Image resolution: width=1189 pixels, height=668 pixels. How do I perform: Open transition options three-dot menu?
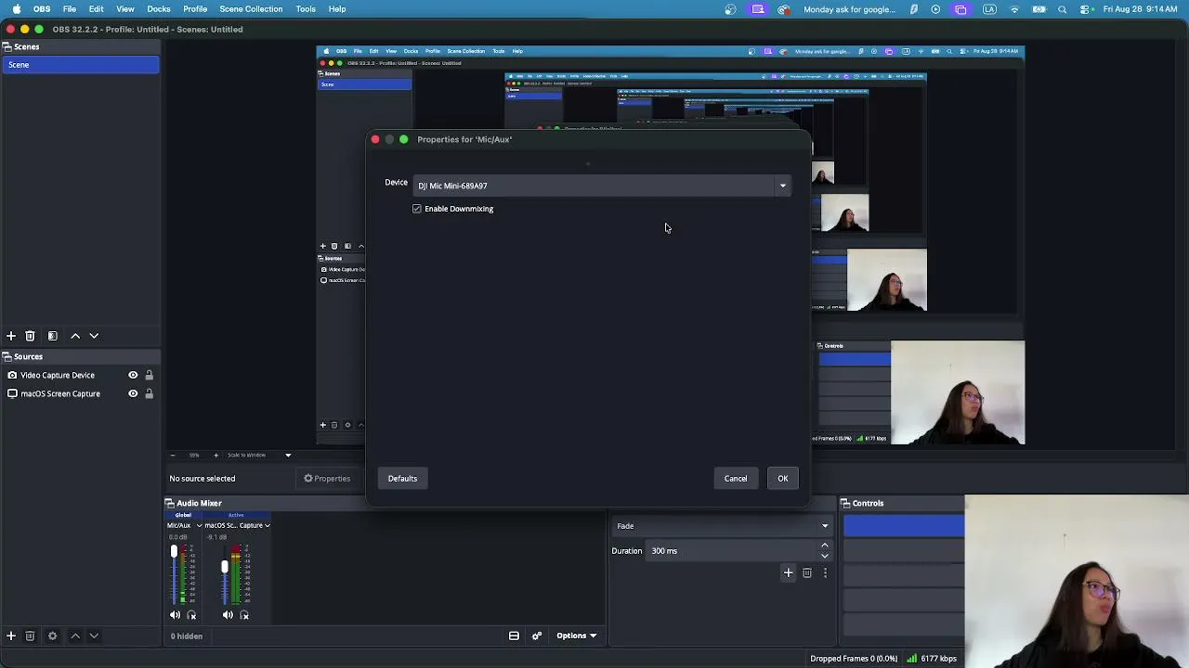click(x=825, y=572)
